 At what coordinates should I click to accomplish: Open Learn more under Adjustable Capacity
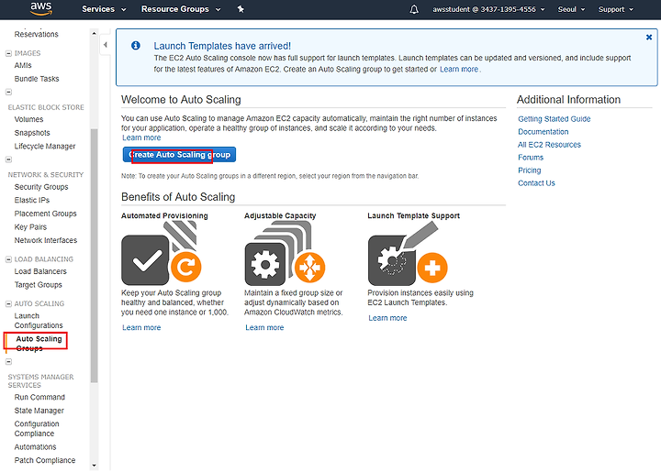(x=264, y=328)
